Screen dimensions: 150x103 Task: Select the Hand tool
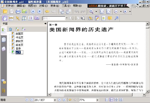coord(5,18)
